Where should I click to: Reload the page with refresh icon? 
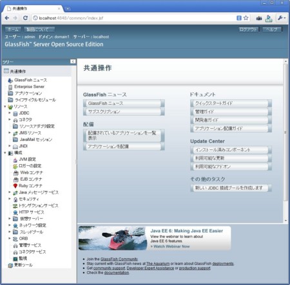pos(25,18)
